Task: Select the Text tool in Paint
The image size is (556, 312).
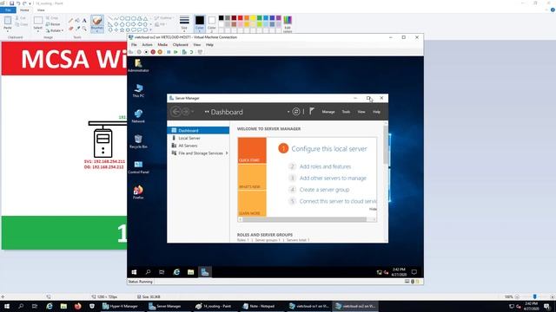Action: click(84, 21)
